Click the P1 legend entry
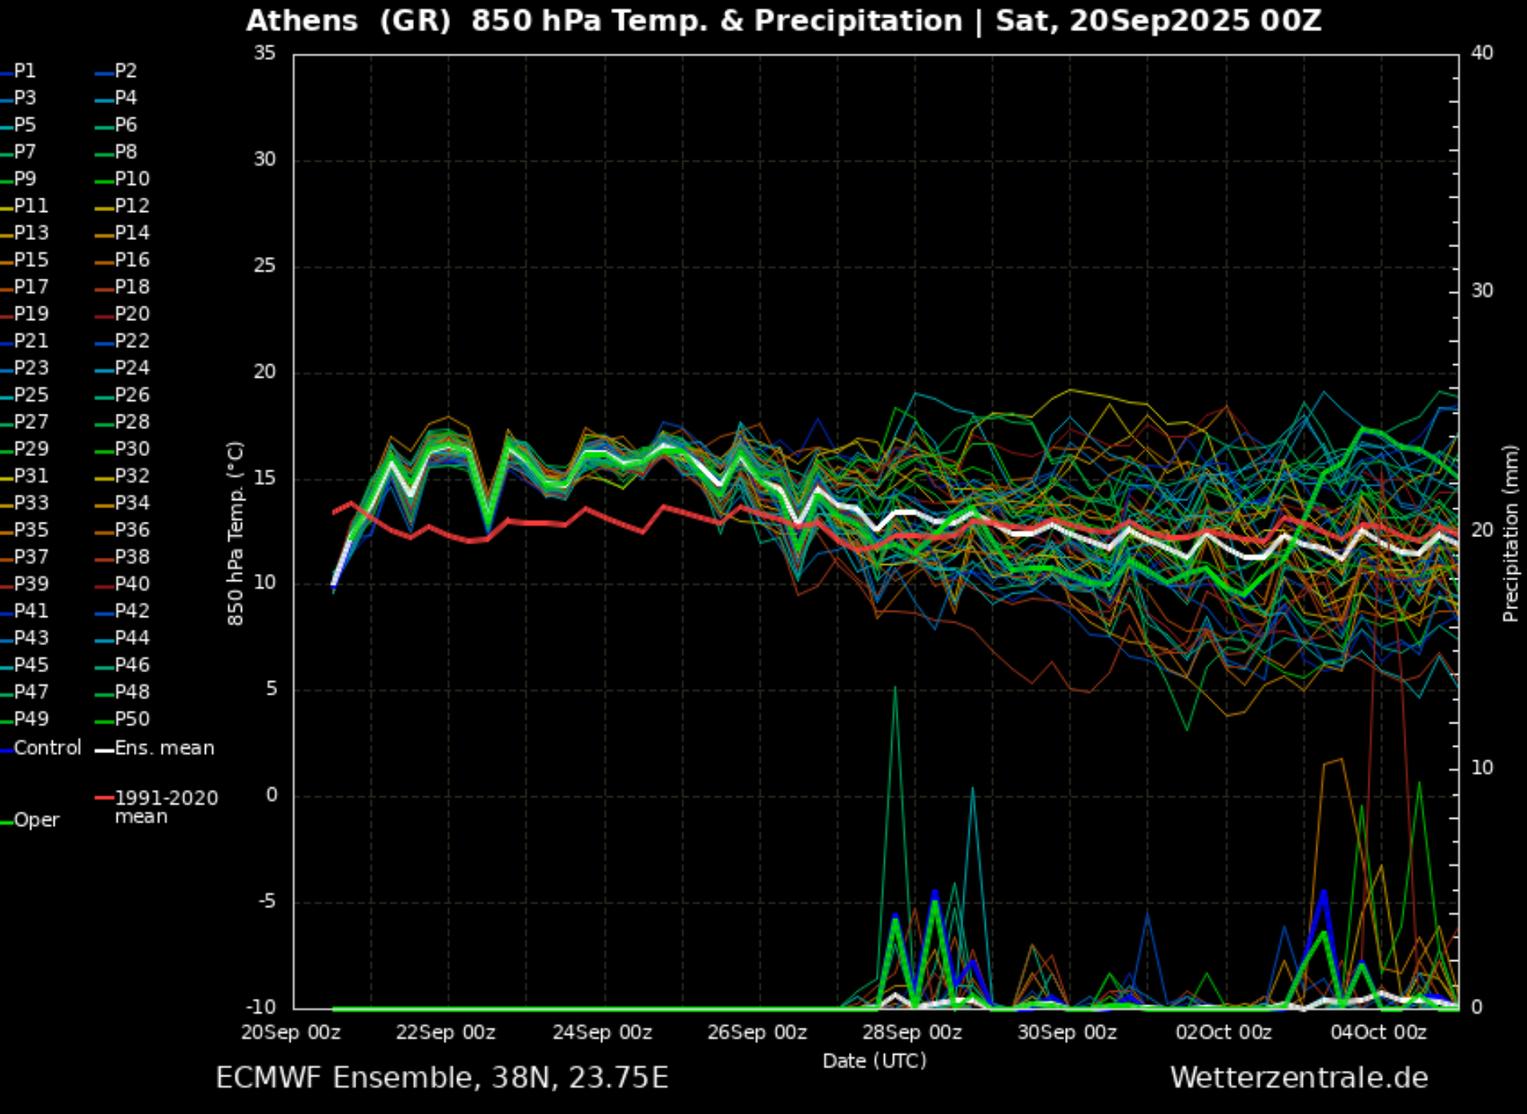Image resolution: width=1527 pixels, height=1114 pixels. coord(24,71)
